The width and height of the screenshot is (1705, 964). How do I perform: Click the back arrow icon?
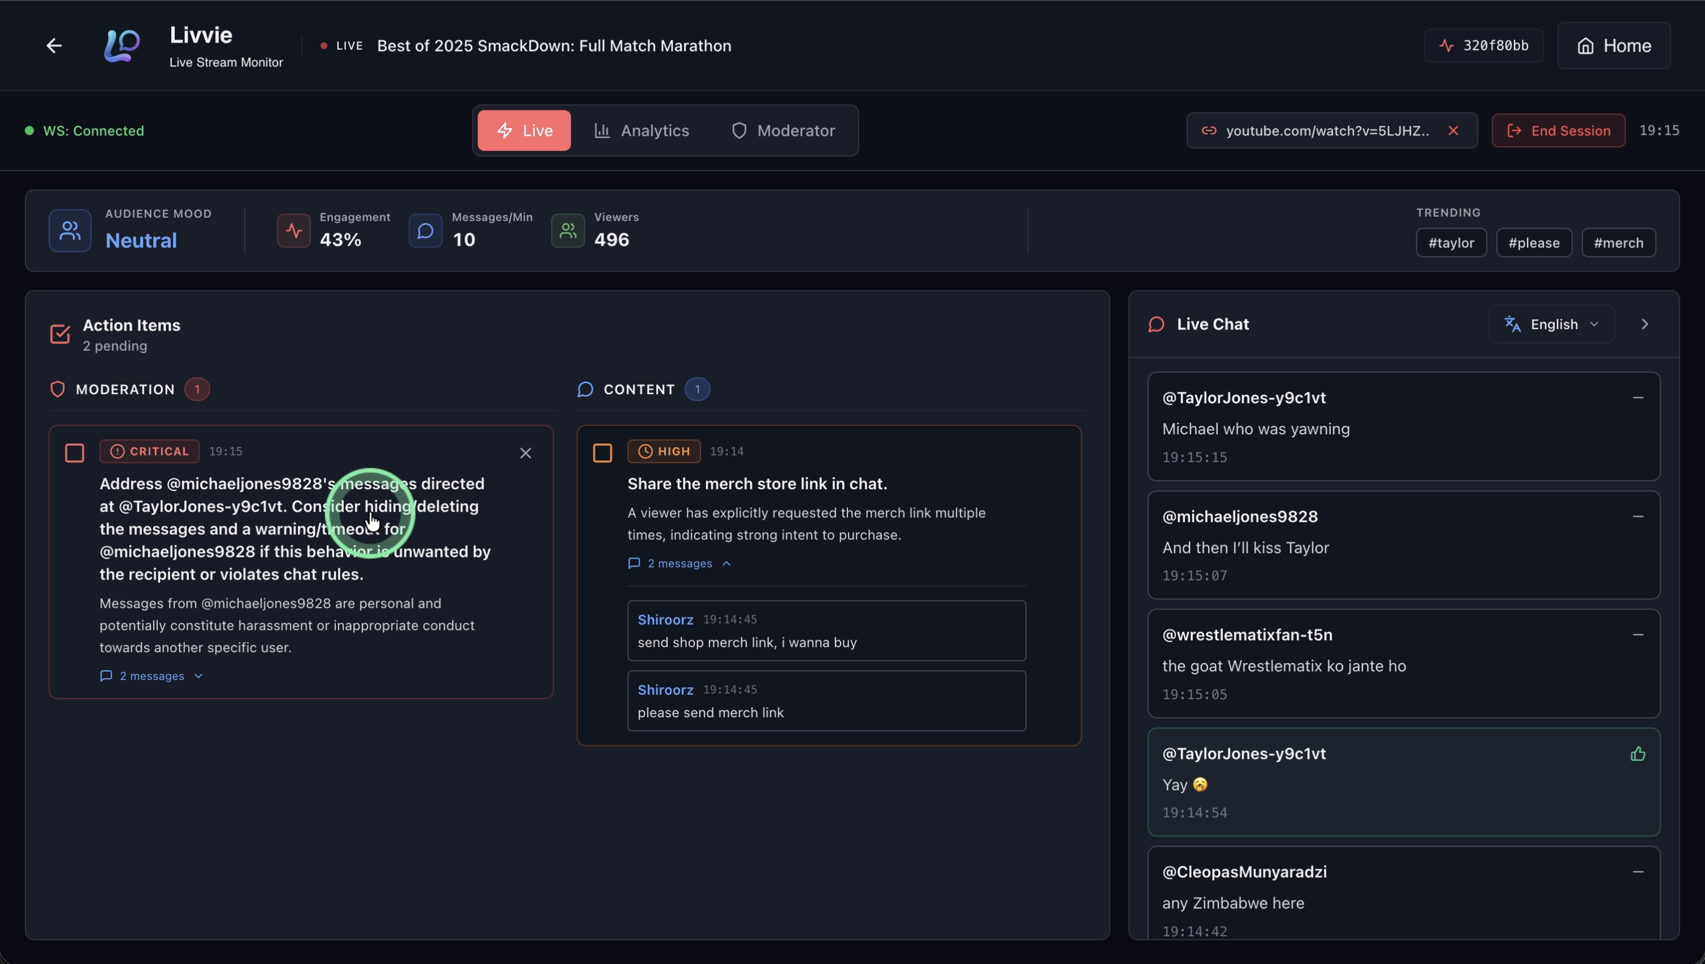[x=54, y=46]
